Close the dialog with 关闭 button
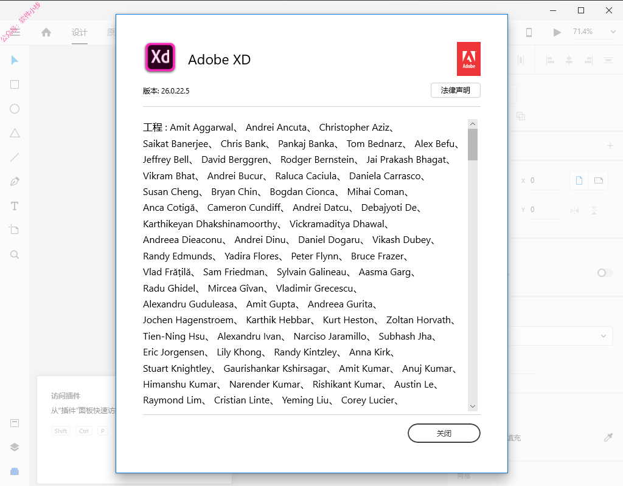Screen dimensions: 623x486 click(x=444, y=433)
